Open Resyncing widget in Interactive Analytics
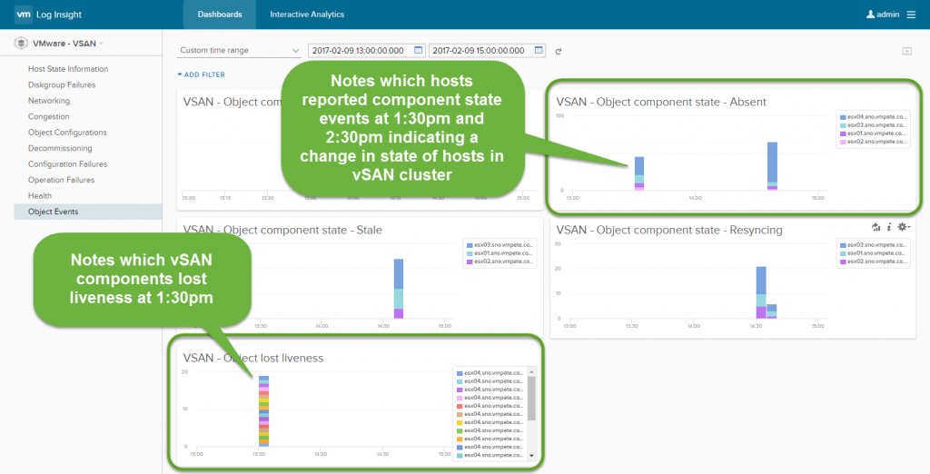 pyautogui.click(x=876, y=227)
